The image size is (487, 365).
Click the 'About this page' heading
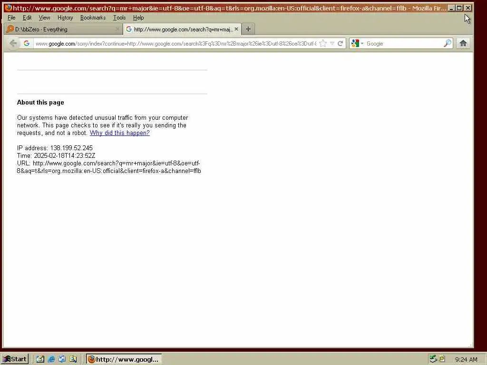click(x=40, y=103)
